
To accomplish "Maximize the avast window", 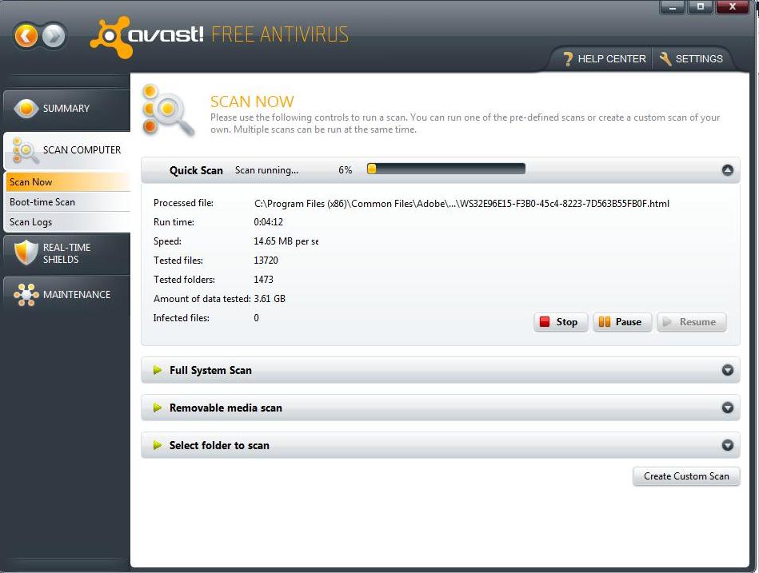I will coord(701,7).
